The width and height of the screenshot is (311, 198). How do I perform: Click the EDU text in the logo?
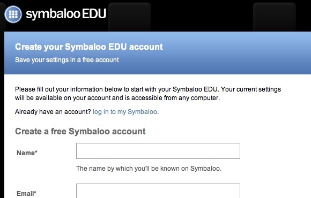[x=94, y=13]
